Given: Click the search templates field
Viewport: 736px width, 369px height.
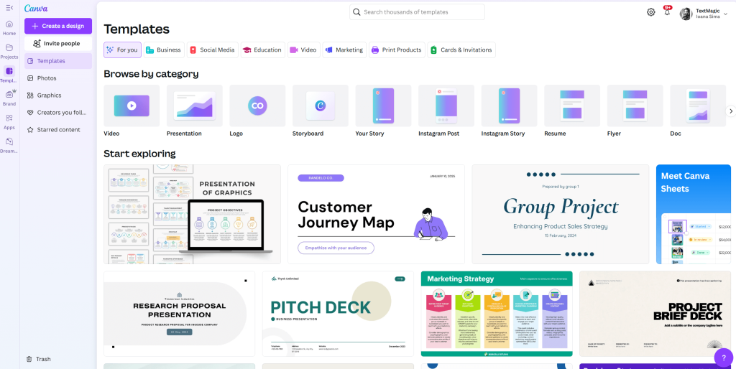Looking at the screenshot, I should pos(417,12).
